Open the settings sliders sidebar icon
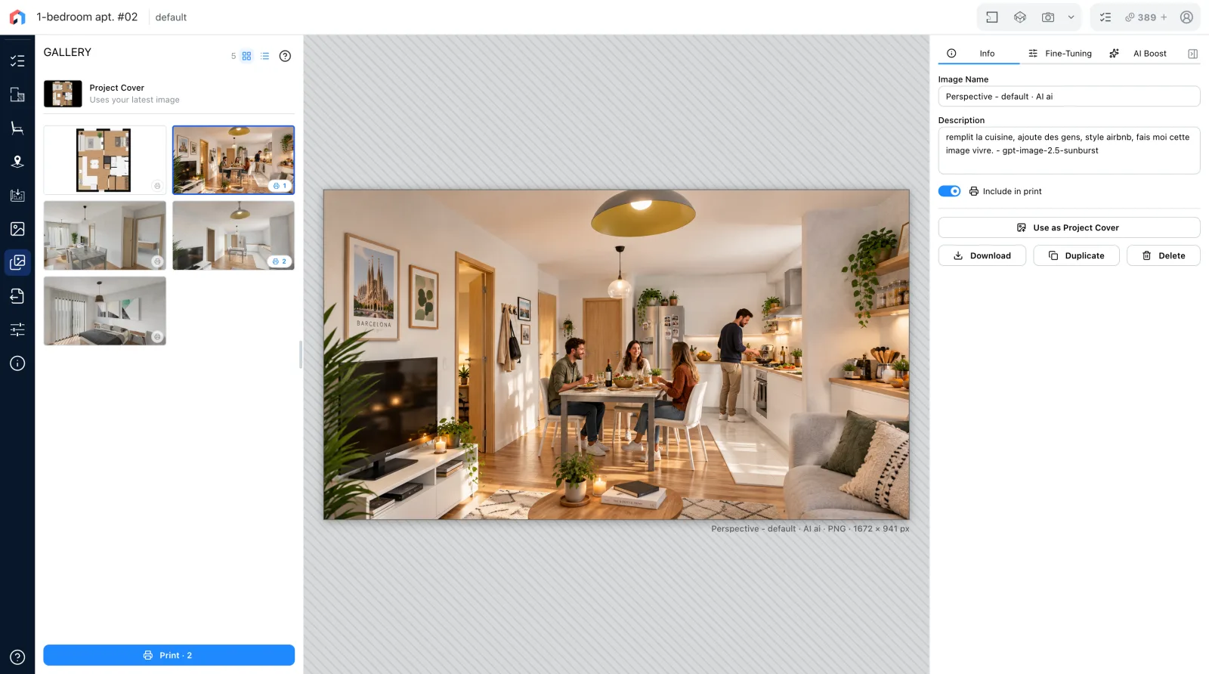1209x674 pixels. 17,329
